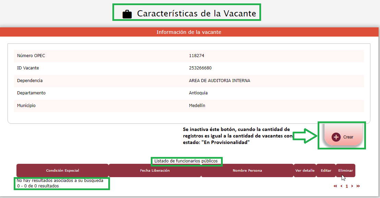The width and height of the screenshot is (380, 198).
Task: Click the Información de la vacante header bar
Action: click(x=189, y=32)
